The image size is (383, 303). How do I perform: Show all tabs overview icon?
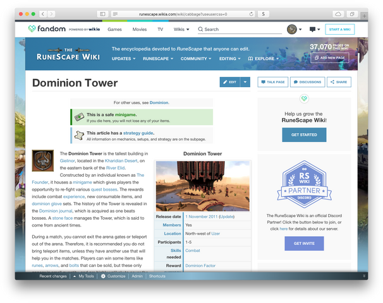[352, 14]
